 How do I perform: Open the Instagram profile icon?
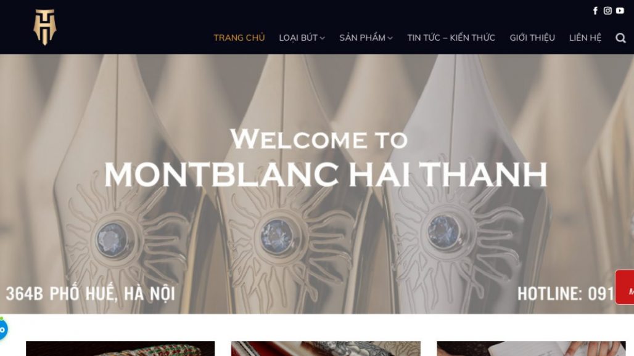[607, 11]
